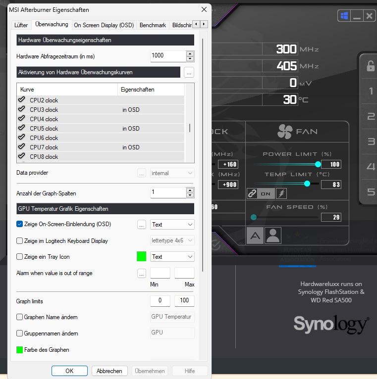The width and height of the screenshot is (377, 379).
Task: Increase Hardware Abfragezeitraum with up spinner
Action: pyautogui.click(x=190, y=54)
